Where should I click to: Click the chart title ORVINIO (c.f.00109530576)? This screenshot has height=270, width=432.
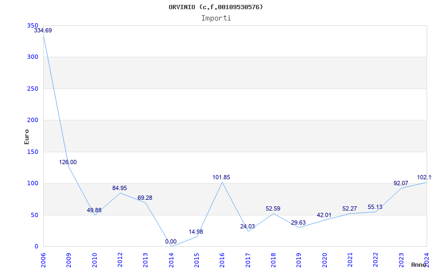coord(215,7)
